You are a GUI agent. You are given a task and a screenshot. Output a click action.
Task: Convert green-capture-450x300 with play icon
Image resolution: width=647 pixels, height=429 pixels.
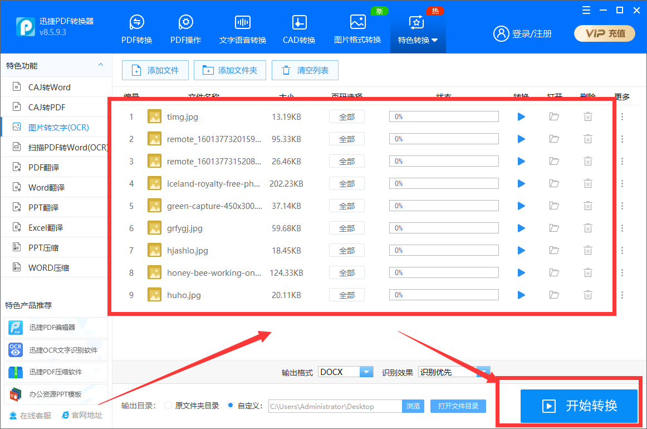[521, 206]
